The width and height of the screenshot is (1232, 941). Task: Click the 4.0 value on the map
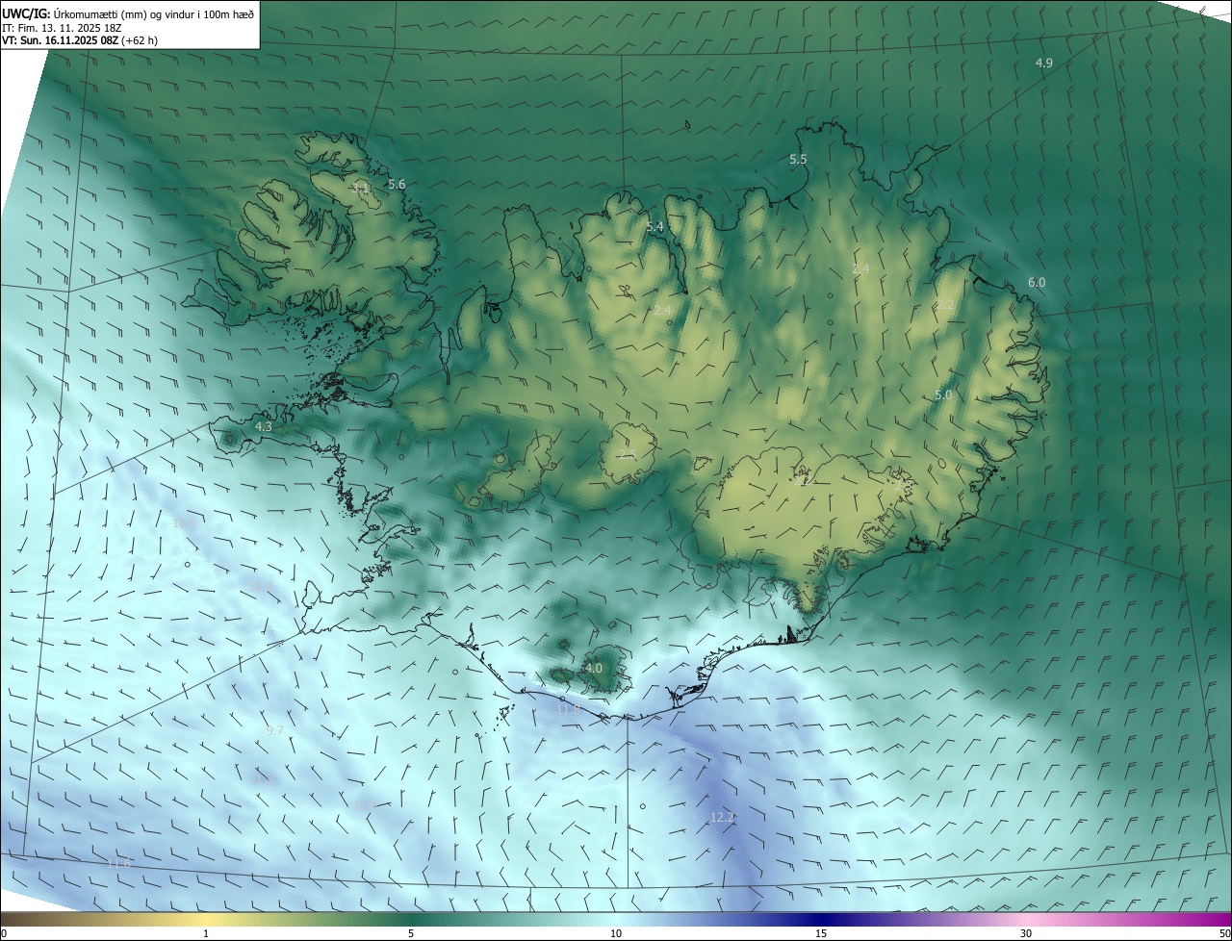594,668
